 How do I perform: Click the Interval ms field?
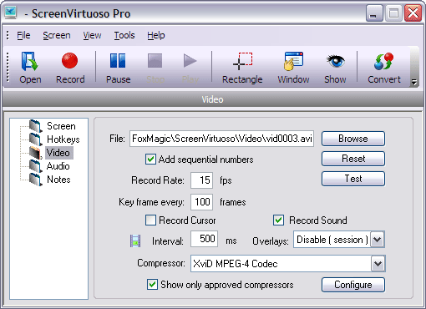(204, 239)
